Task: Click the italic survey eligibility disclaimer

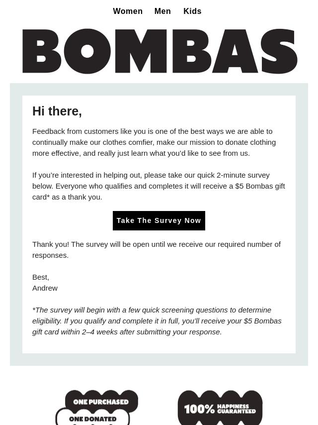Action: point(157,320)
